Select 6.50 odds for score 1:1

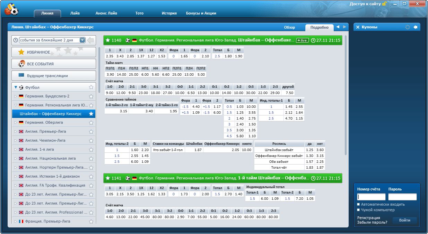[x=191, y=93]
